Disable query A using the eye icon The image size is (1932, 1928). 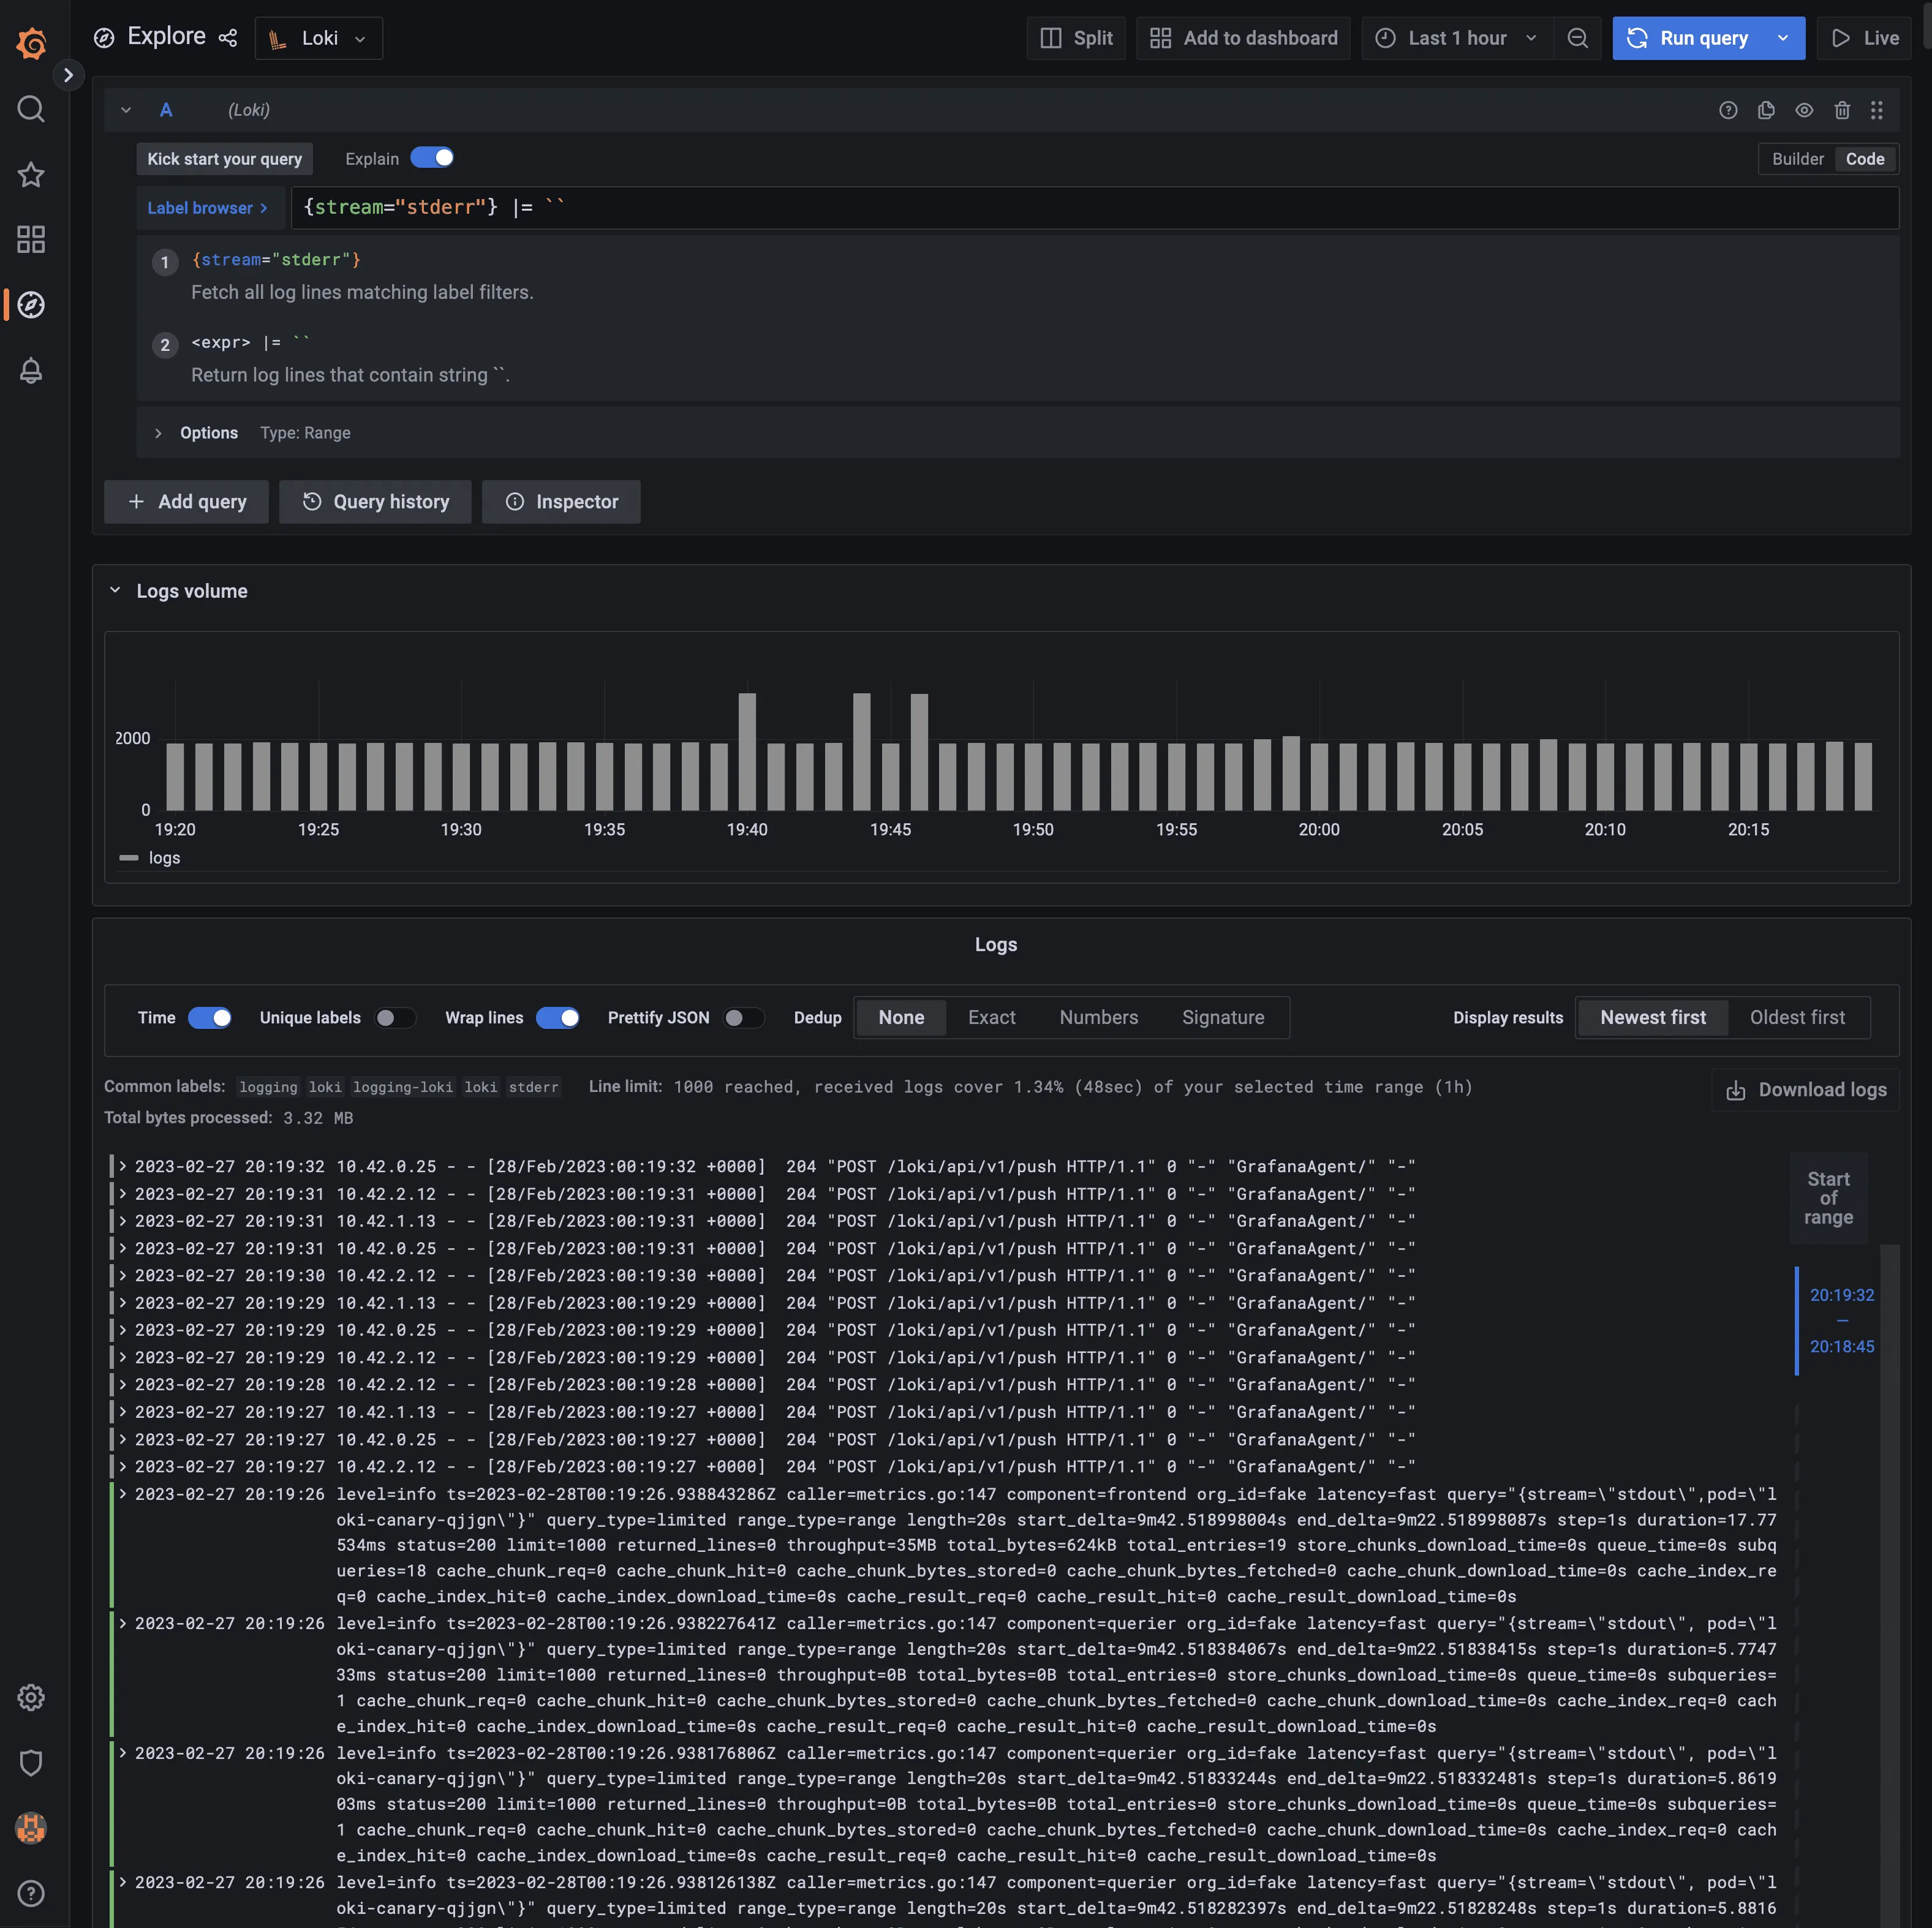pos(1804,110)
